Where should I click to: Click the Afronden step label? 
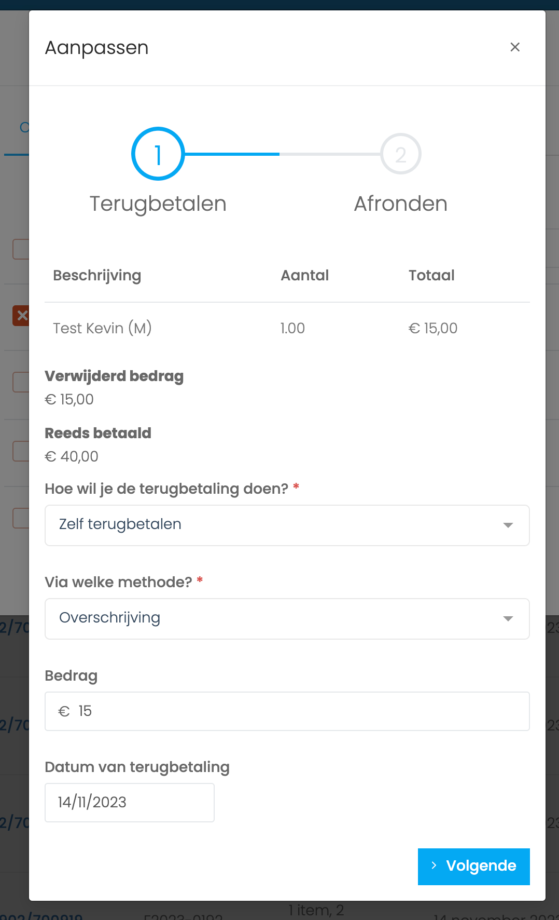click(x=401, y=204)
